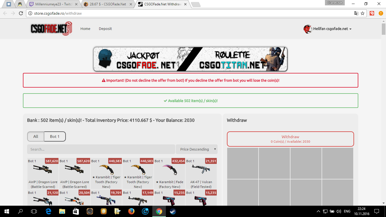Select the item priced 20,504
The height and width of the screenshot is (217, 386).
[75, 198]
